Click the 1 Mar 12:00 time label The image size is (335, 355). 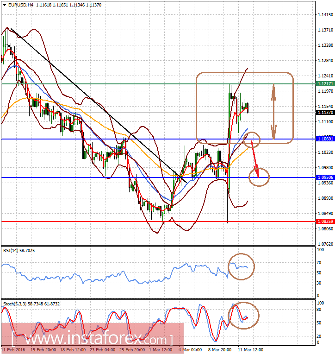point(161,350)
